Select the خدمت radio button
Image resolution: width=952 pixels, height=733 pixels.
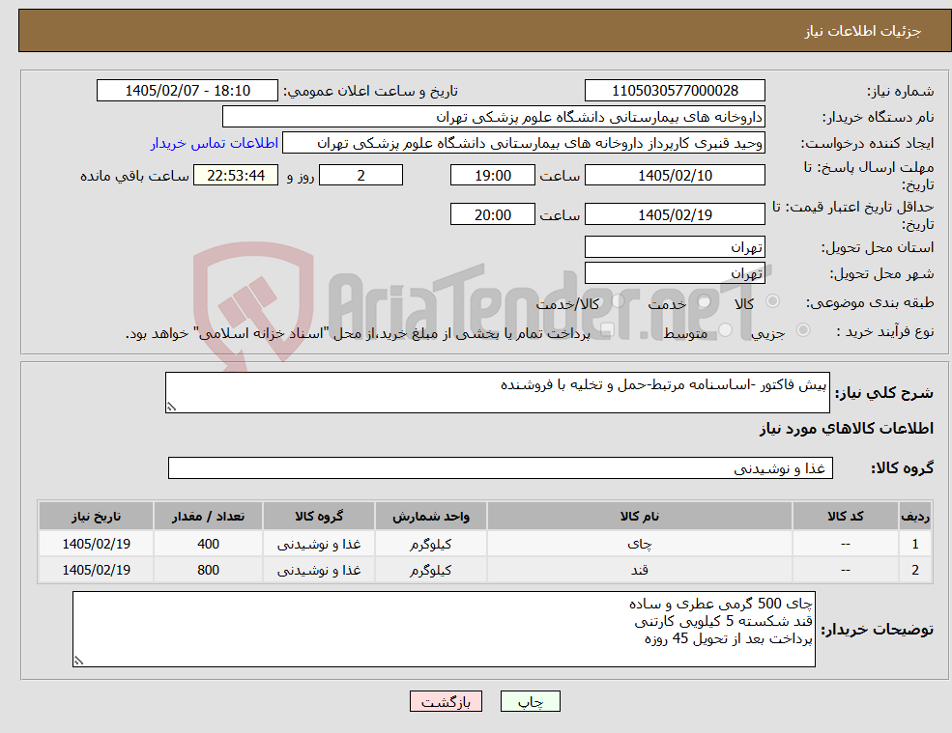coord(704,301)
